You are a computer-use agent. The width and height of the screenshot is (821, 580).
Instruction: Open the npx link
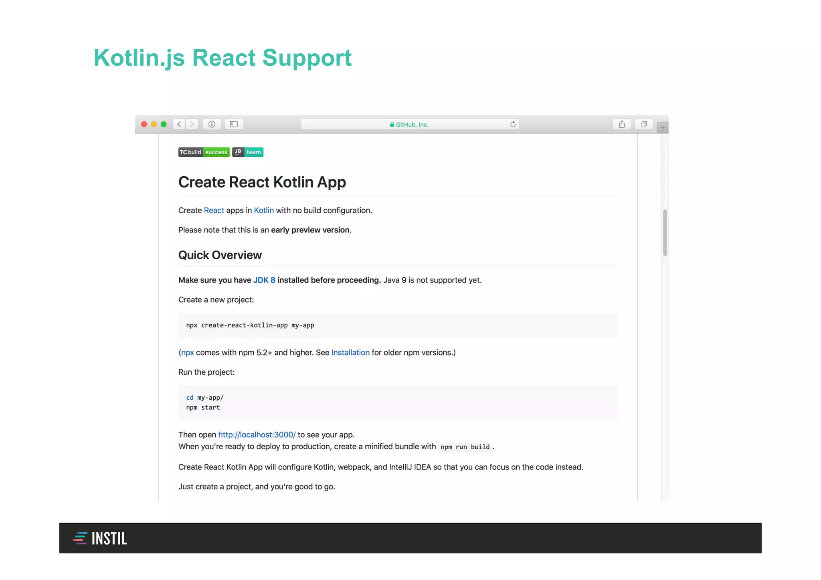[x=188, y=353]
